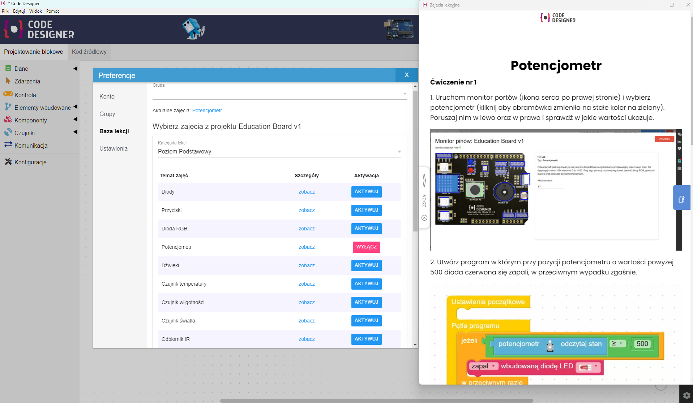The image size is (693, 403).
Task: Open Konfiguracje with the wrench icon
Action: 8,162
